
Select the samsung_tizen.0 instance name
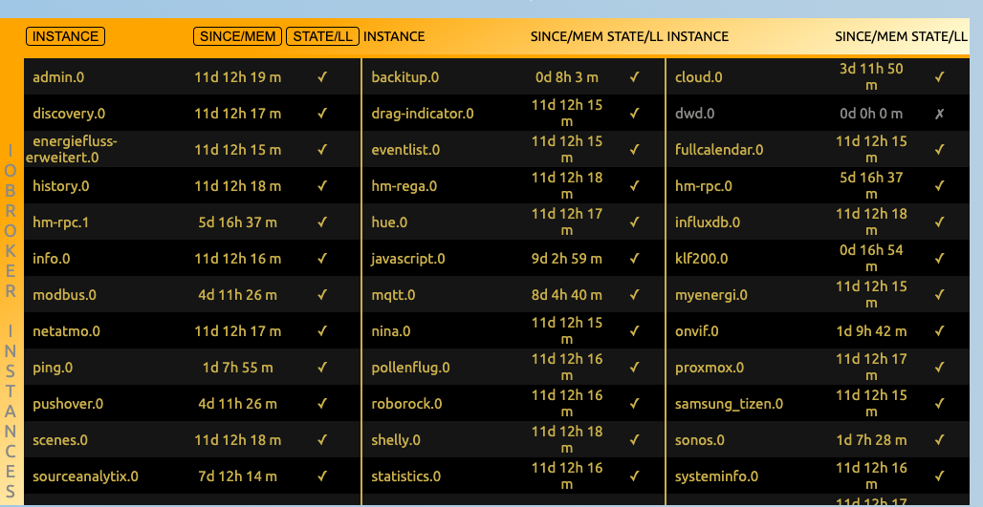coord(729,404)
